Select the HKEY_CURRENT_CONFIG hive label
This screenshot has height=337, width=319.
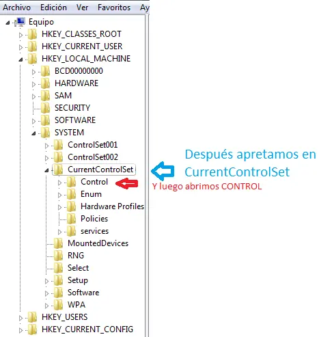point(87,329)
